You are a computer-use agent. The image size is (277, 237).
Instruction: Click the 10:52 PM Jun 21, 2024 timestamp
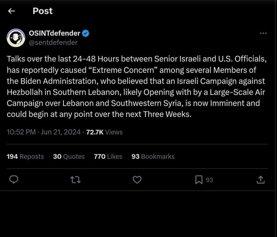click(44, 132)
